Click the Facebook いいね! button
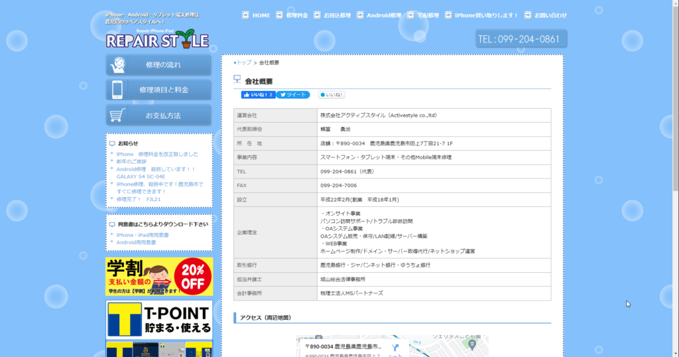Image resolution: width=679 pixels, height=357 pixels. click(258, 95)
